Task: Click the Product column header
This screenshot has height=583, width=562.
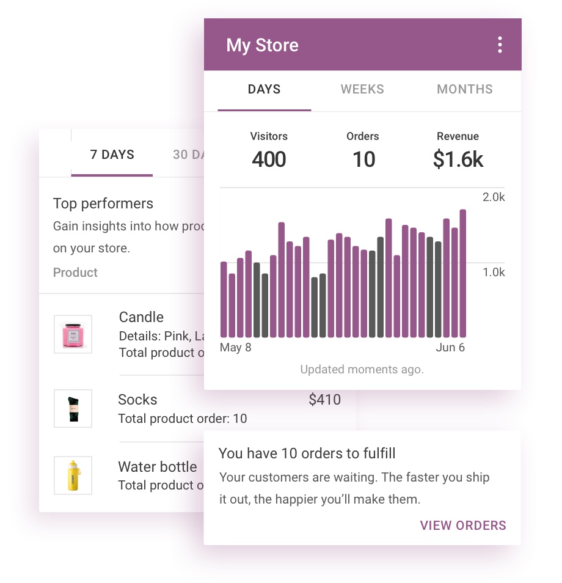Action: [75, 273]
